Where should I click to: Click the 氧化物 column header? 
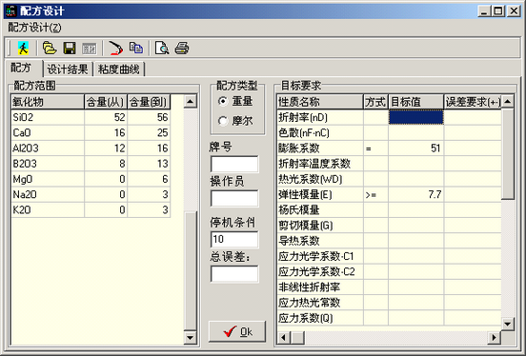(48, 102)
